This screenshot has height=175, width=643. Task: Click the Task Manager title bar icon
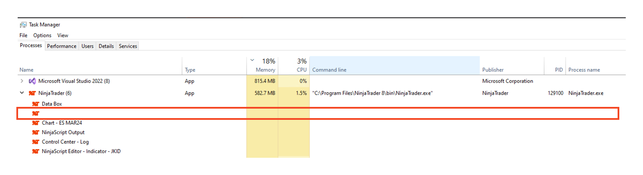click(x=23, y=25)
